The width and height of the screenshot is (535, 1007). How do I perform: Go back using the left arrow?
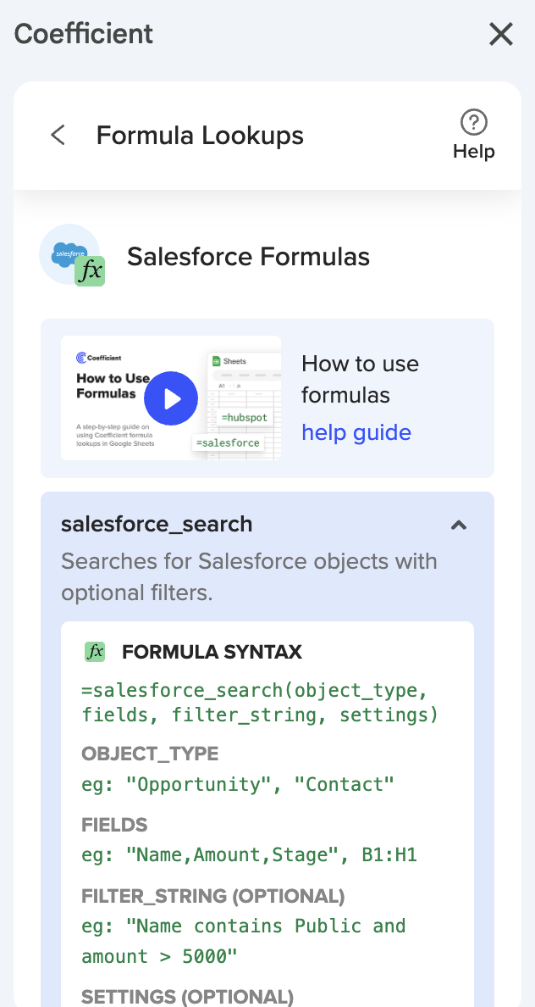tap(58, 135)
